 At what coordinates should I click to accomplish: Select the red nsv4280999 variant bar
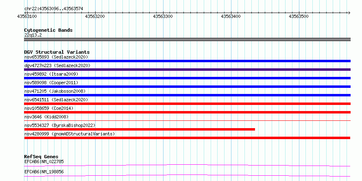[x=187, y=138]
